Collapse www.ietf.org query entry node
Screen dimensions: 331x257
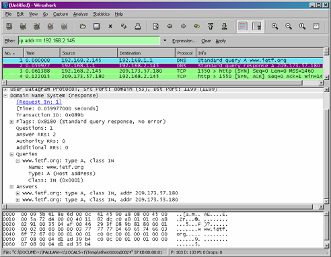click(x=17, y=161)
